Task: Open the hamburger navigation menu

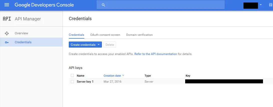Action: tap(7, 5)
